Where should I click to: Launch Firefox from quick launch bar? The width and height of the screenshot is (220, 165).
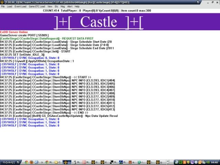pos(32,162)
